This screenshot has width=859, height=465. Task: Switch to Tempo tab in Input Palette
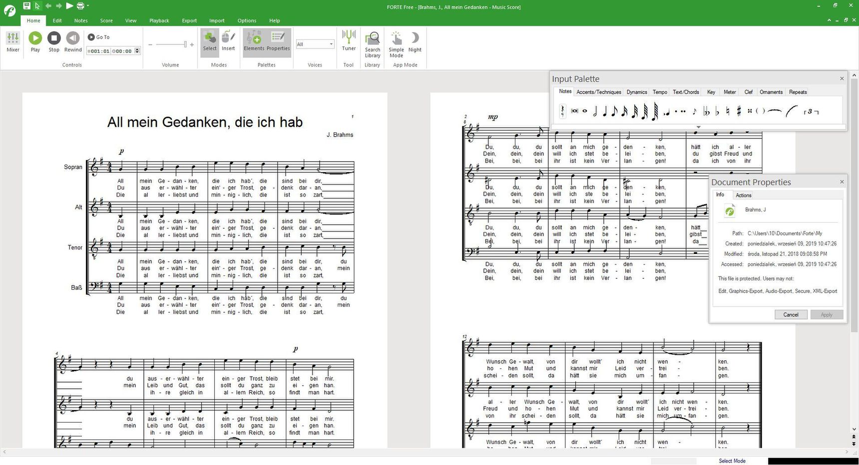click(660, 92)
